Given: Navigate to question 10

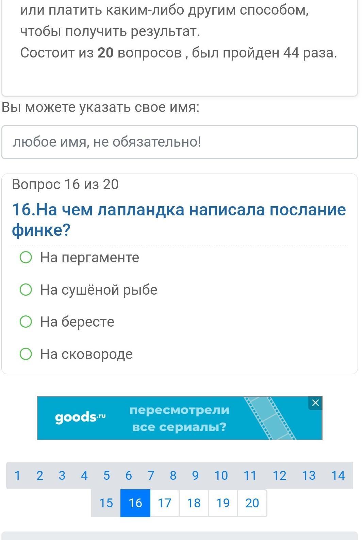Looking at the screenshot, I should click(x=221, y=475).
